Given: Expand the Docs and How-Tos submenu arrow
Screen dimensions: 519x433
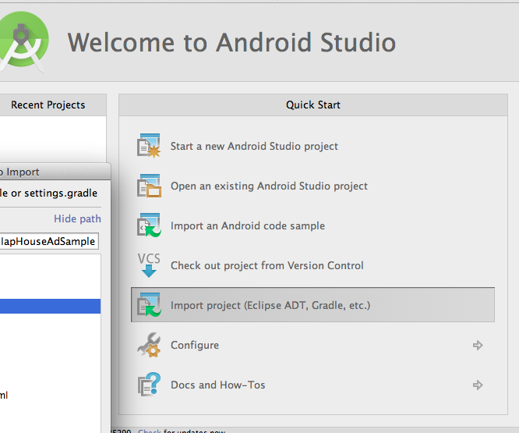Looking at the screenshot, I should point(478,385).
